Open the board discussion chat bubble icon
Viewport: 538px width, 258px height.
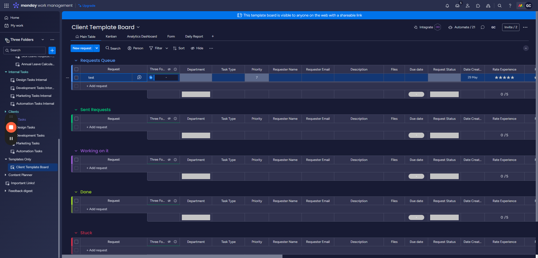[x=483, y=27]
